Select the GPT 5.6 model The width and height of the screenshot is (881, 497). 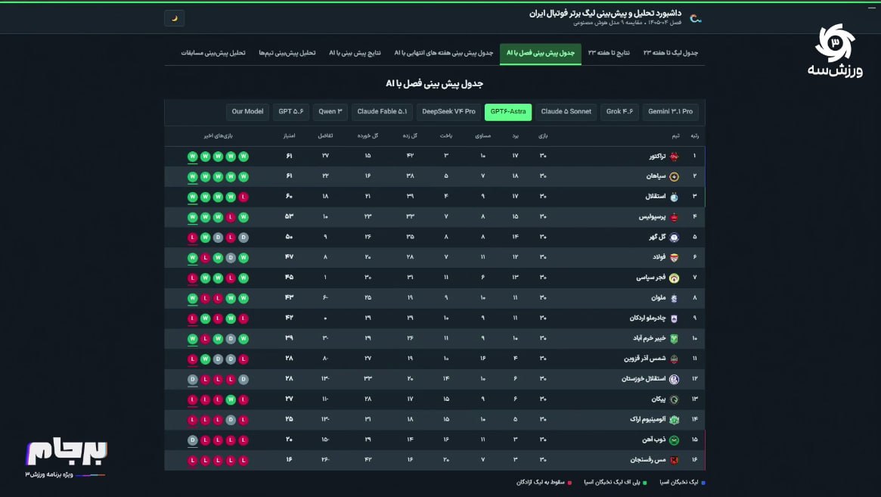point(291,112)
